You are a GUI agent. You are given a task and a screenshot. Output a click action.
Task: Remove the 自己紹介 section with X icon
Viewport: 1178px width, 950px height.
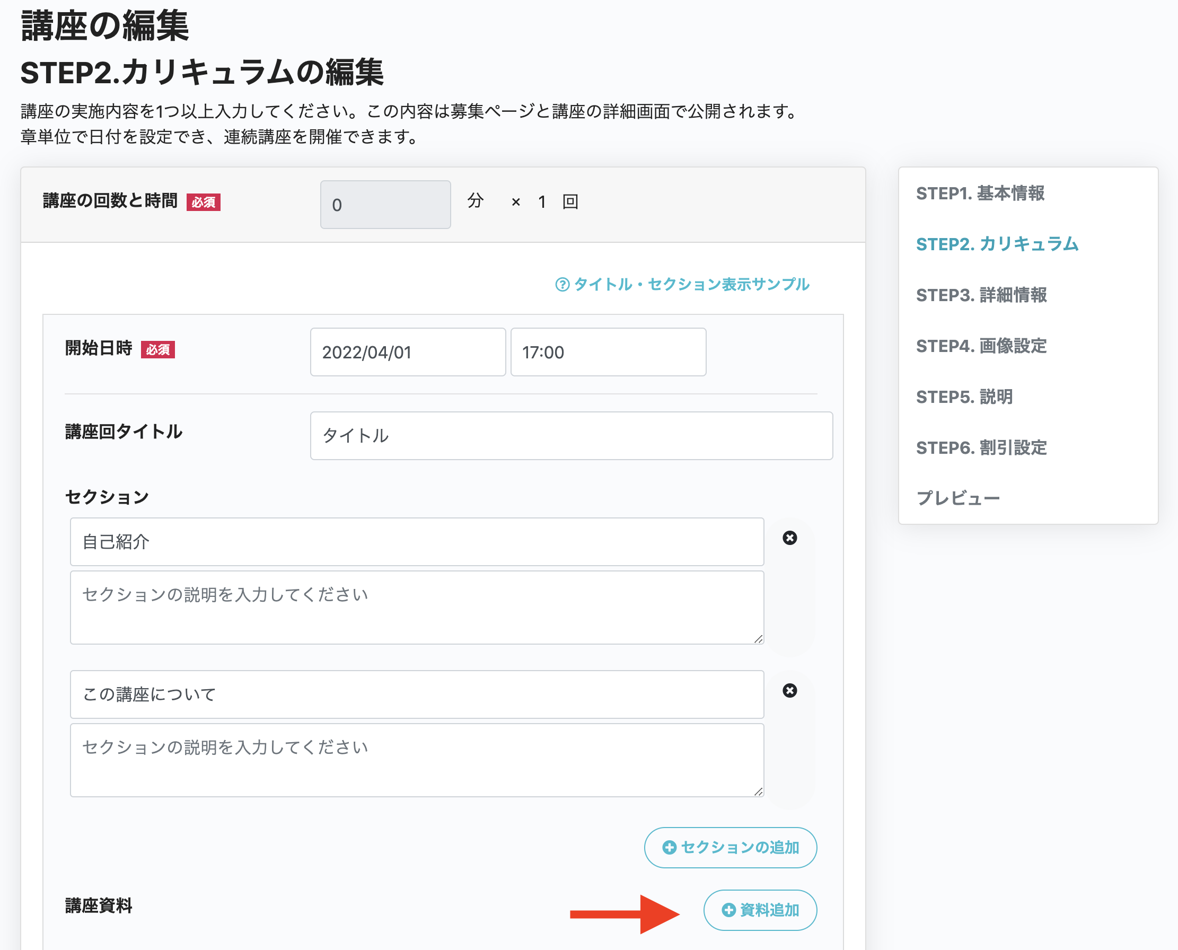click(789, 538)
